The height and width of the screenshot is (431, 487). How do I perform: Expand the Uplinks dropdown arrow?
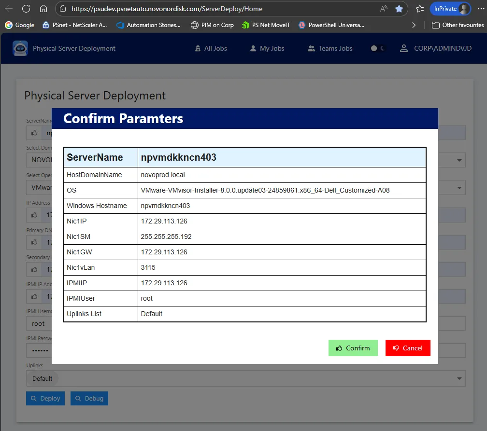458,378
